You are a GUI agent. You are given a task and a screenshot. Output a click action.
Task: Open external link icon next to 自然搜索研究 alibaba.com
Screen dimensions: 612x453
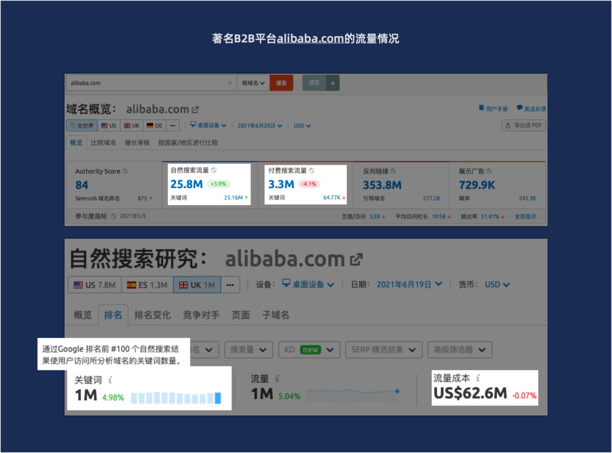[x=356, y=259]
